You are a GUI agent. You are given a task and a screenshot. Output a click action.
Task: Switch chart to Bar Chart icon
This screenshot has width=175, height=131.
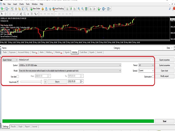(x=67, y=9)
